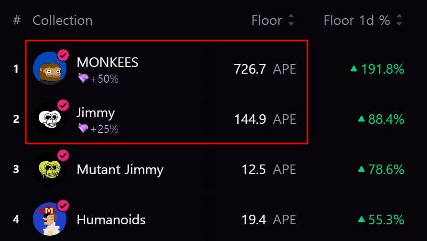Click the verified badge on MONKEES
427x241 pixels.
point(63,55)
